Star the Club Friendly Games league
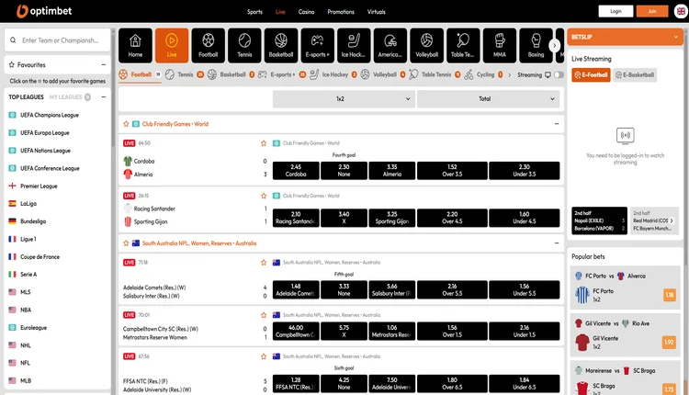The image size is (689, 395). point(126,124)
